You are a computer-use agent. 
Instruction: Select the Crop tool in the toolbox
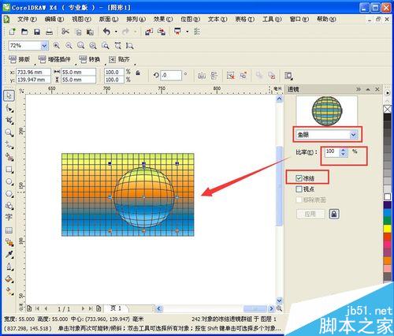[9, 121]
